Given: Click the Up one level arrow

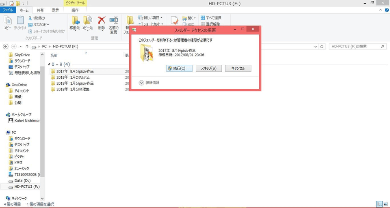Looking at the screenshot, I should coord(27,46).
